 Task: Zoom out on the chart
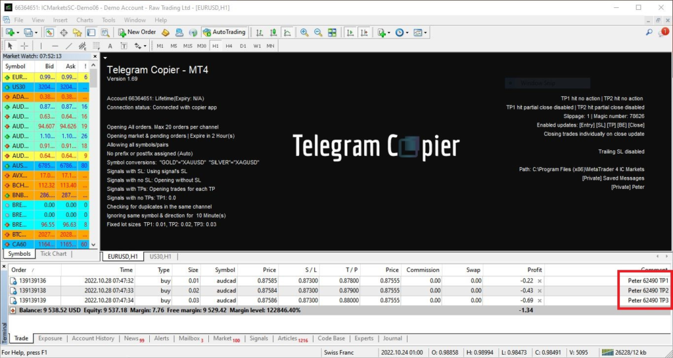click(318, 32)
